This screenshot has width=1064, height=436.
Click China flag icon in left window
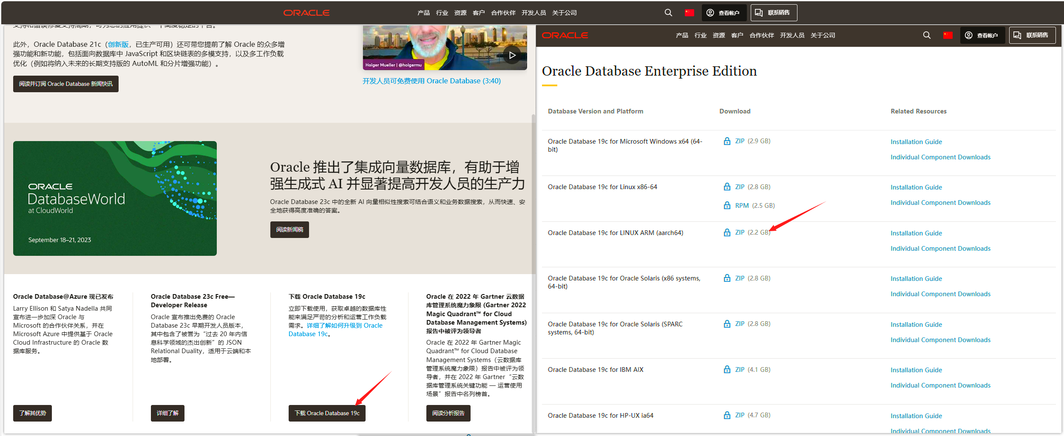pyautogui.click(x=689, y=13)
